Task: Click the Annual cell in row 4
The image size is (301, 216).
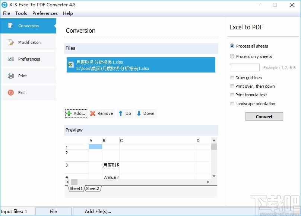Action: click(111, 177)
